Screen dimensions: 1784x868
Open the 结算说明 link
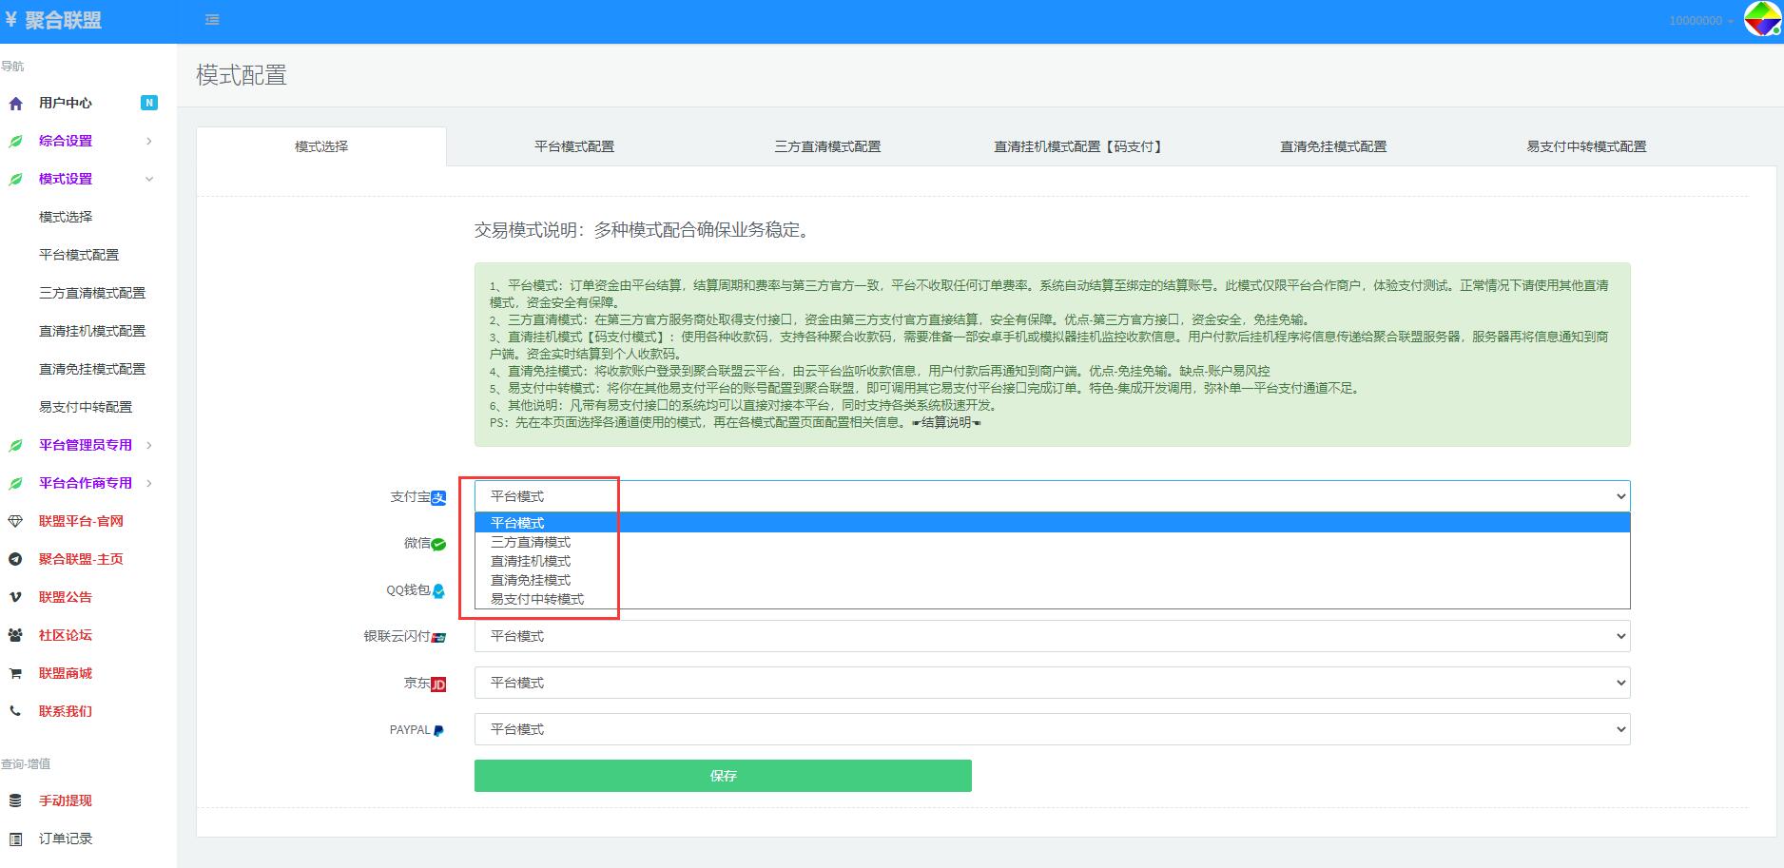[x=946, y=422]
